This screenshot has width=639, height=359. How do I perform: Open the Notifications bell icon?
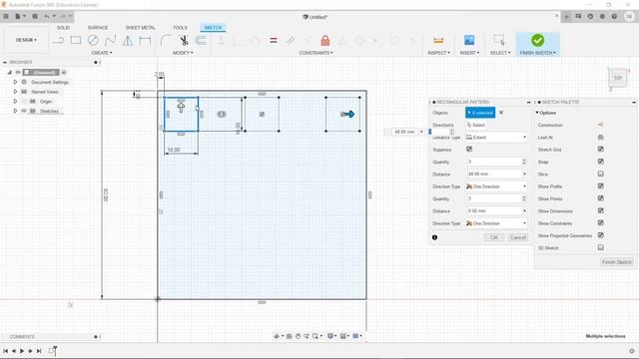(x=602, y=16)
